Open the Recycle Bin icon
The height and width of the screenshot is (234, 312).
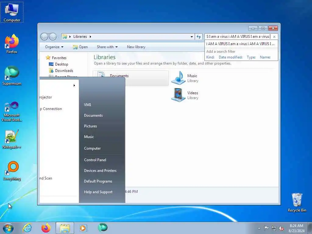point(297,202)
